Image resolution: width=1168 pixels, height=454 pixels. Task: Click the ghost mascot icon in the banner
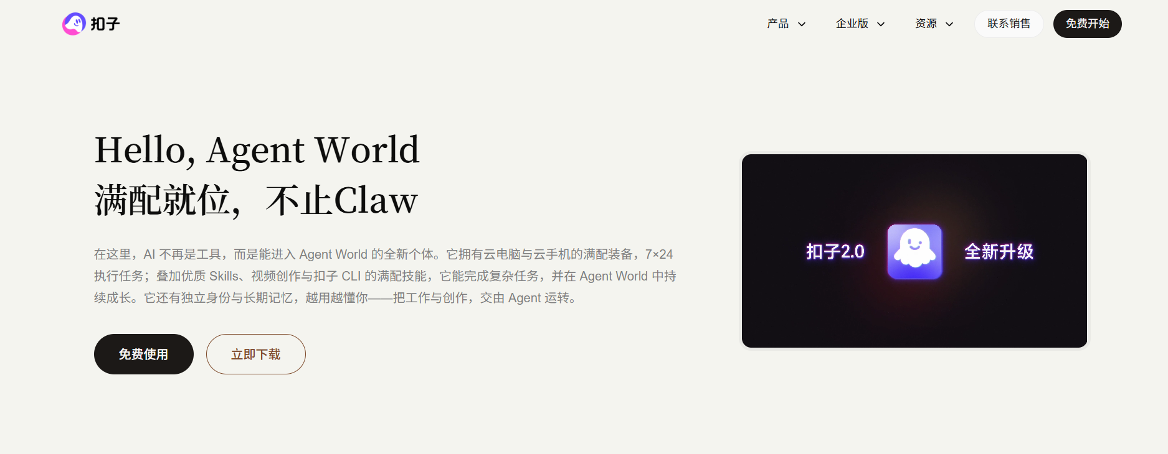pos(914,251)
